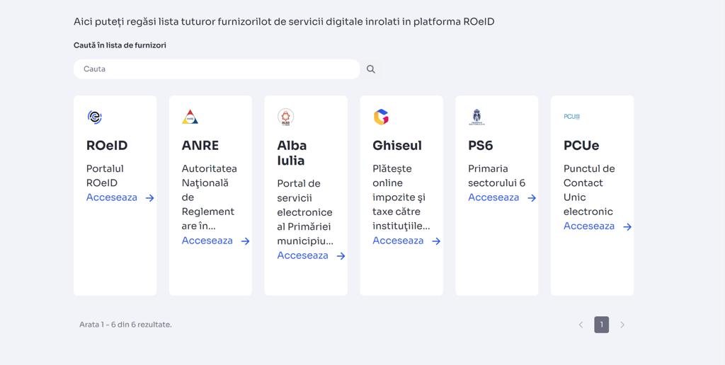Click the Alba Iulia crest logo
This screenshot has height=365, width=725.
285,117
